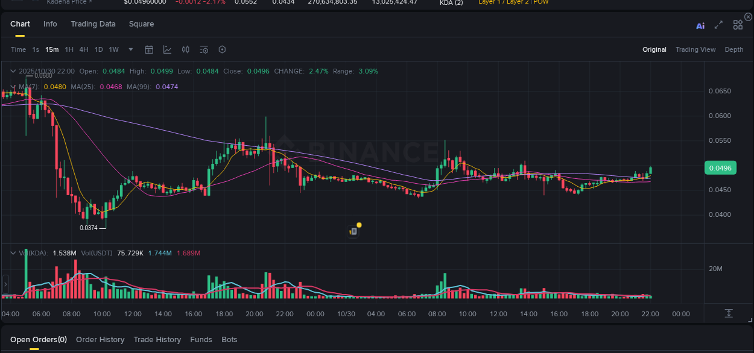Viewport: 754px width, 353px height.
Task: Open the widgets layout panel
Action: click(738, 25)
